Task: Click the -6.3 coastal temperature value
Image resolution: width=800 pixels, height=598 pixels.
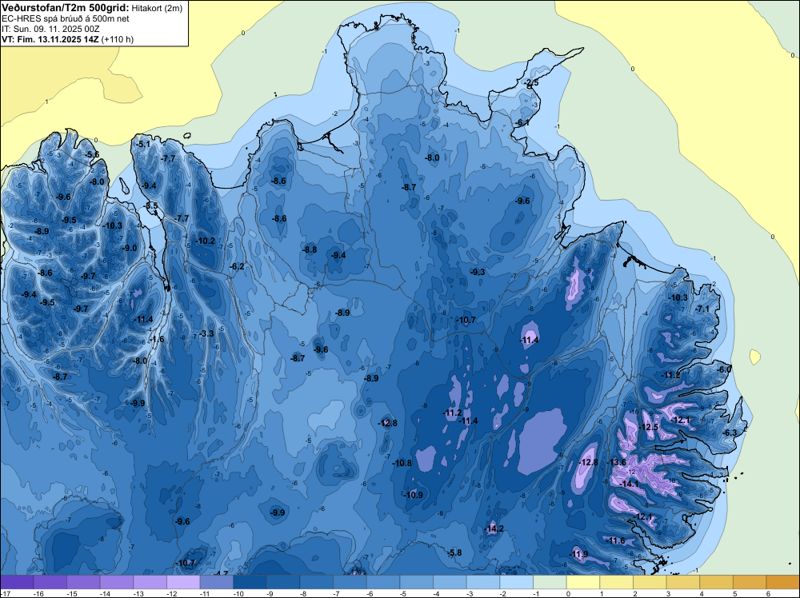Action: click(x=730, y=433)
